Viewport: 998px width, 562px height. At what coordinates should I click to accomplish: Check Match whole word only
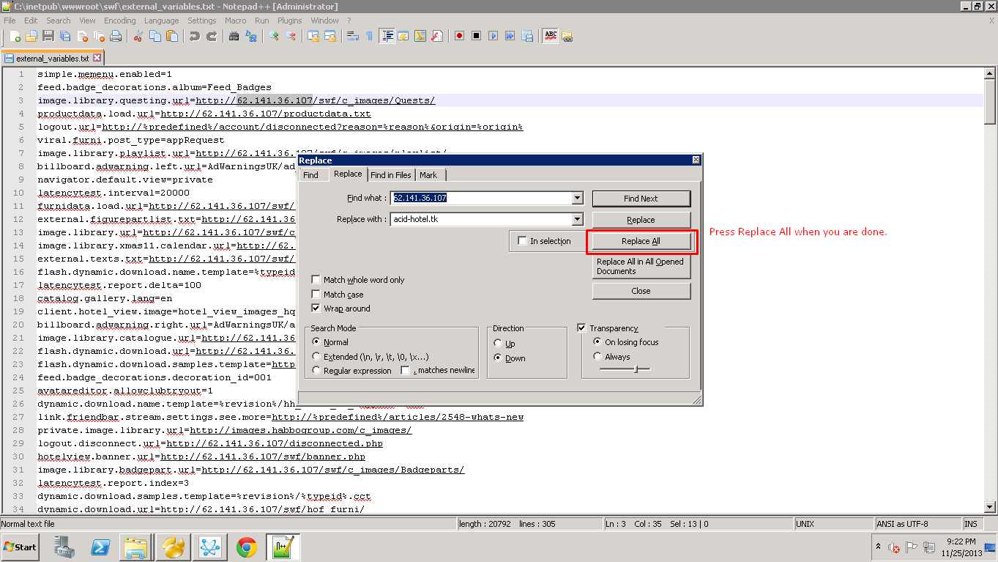316,280
